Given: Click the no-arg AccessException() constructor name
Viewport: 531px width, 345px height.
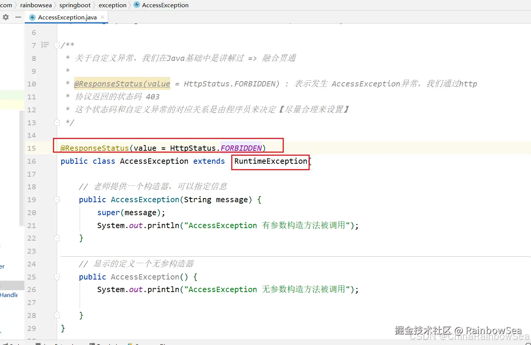Looking at the screenshot, I should point(145,277).
